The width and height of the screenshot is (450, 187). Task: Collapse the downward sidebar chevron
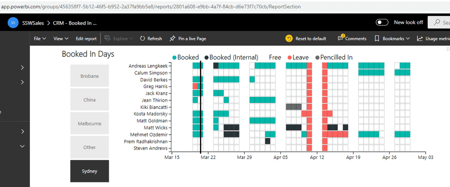click(22, 146)
